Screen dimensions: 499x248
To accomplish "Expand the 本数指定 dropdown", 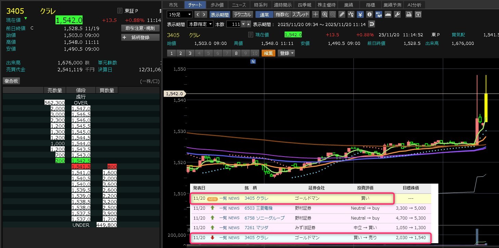I will pos(200,24).
